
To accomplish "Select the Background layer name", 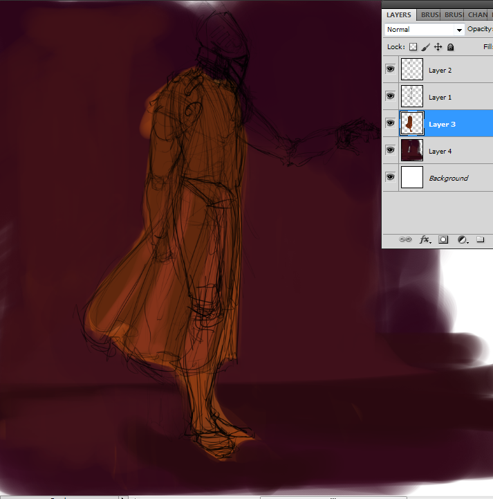I will (449, 179).
